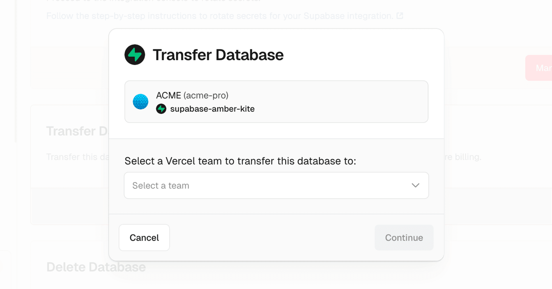Click the small Supabase icon beside supabase-amber-kite
Screen dimensions: 552x289
[161, 109]
